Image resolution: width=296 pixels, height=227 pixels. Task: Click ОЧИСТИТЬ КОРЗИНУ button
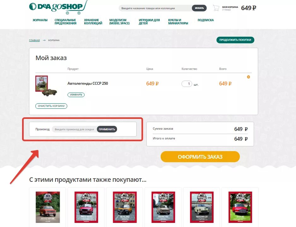click(51, 106)
